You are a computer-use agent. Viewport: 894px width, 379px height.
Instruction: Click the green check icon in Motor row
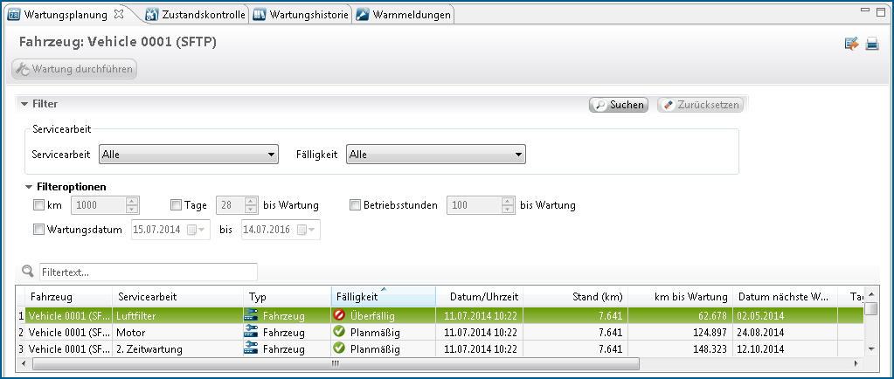coord(339,332)
